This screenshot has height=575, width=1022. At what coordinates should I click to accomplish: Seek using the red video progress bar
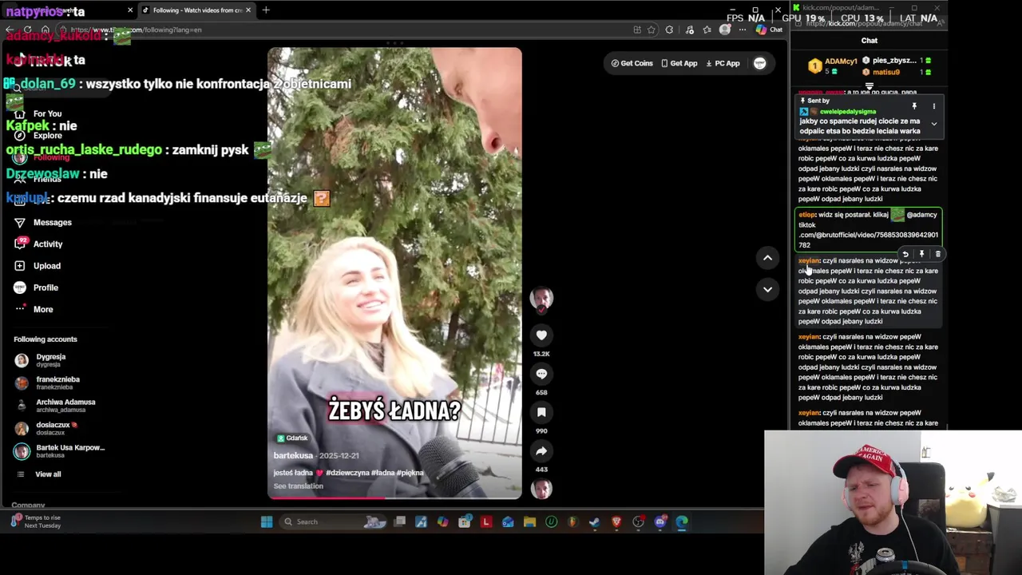[x=394, y=497]
